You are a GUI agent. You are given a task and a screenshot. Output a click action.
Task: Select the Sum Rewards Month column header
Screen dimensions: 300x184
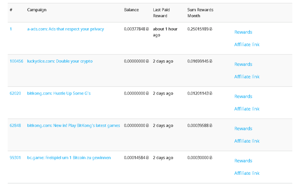point(200,13)
